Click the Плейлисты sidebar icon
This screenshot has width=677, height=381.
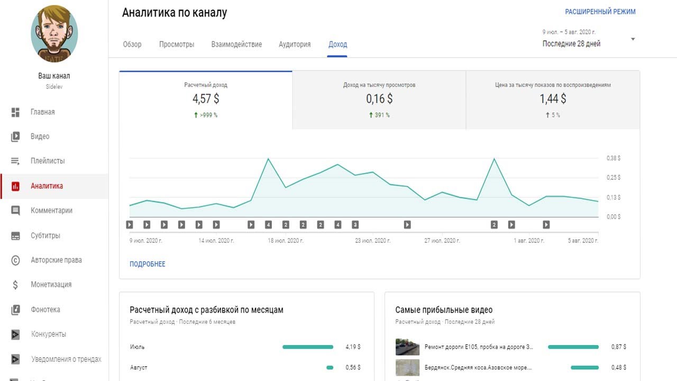pyautogui.click(x=15, y=161)
